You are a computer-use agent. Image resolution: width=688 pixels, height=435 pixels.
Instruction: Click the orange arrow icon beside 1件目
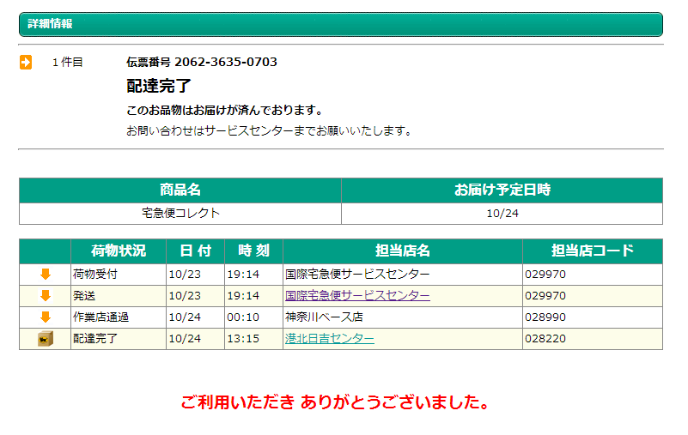(x=26, y=62)
